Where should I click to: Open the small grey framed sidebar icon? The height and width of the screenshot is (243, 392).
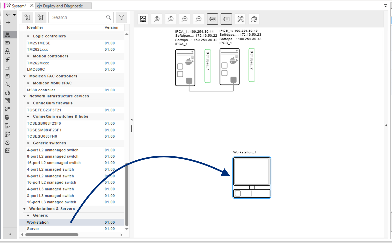(x=8, y=68)
